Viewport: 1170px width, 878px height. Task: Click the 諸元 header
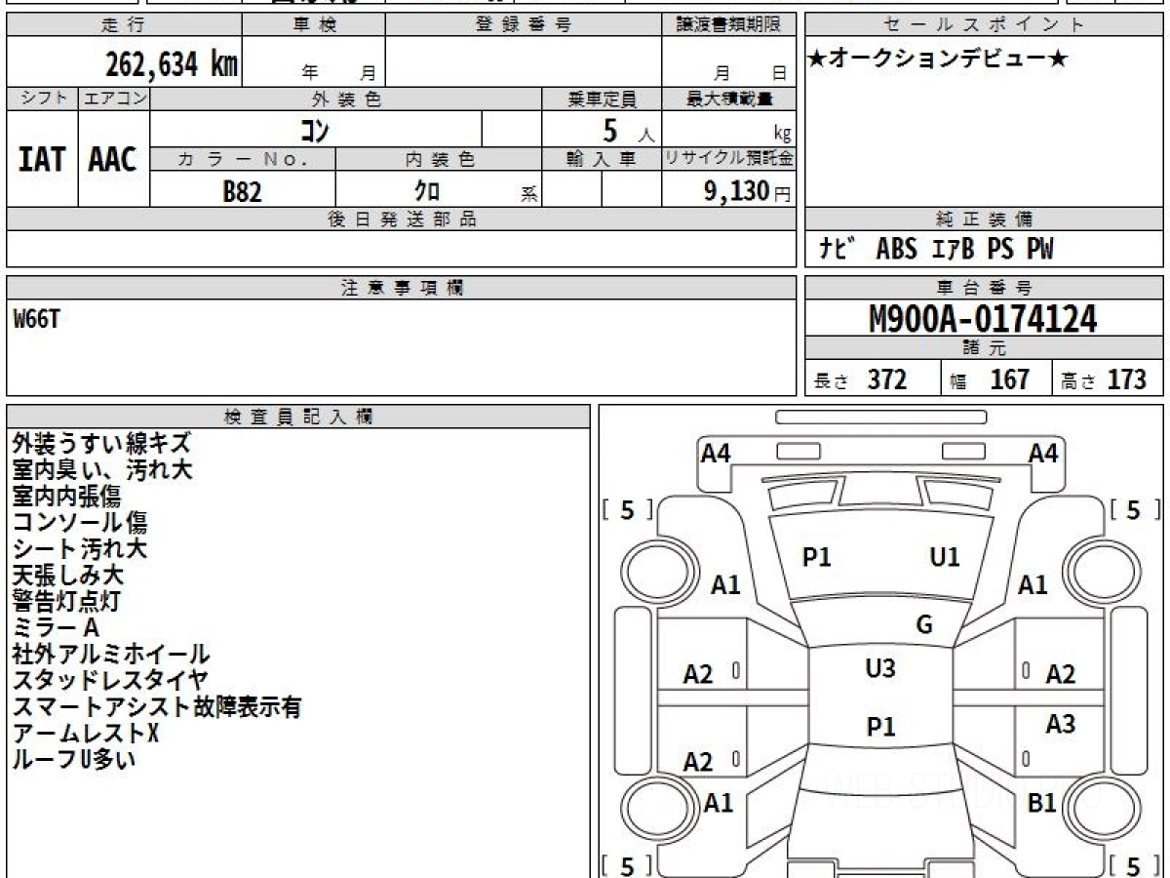(x=984, y=348)
